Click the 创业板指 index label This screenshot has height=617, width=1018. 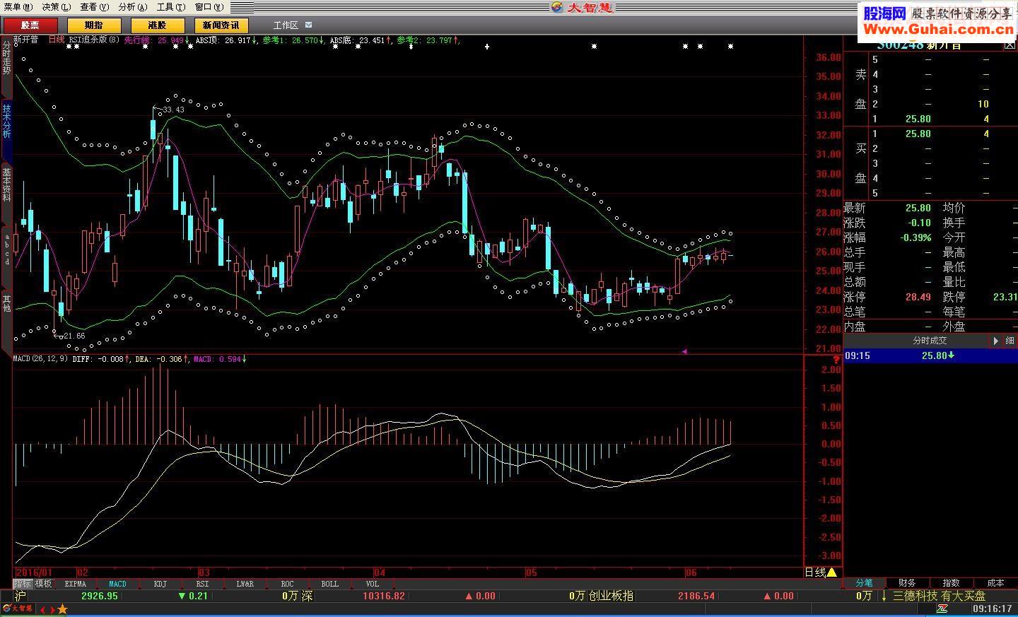point(611,596)
